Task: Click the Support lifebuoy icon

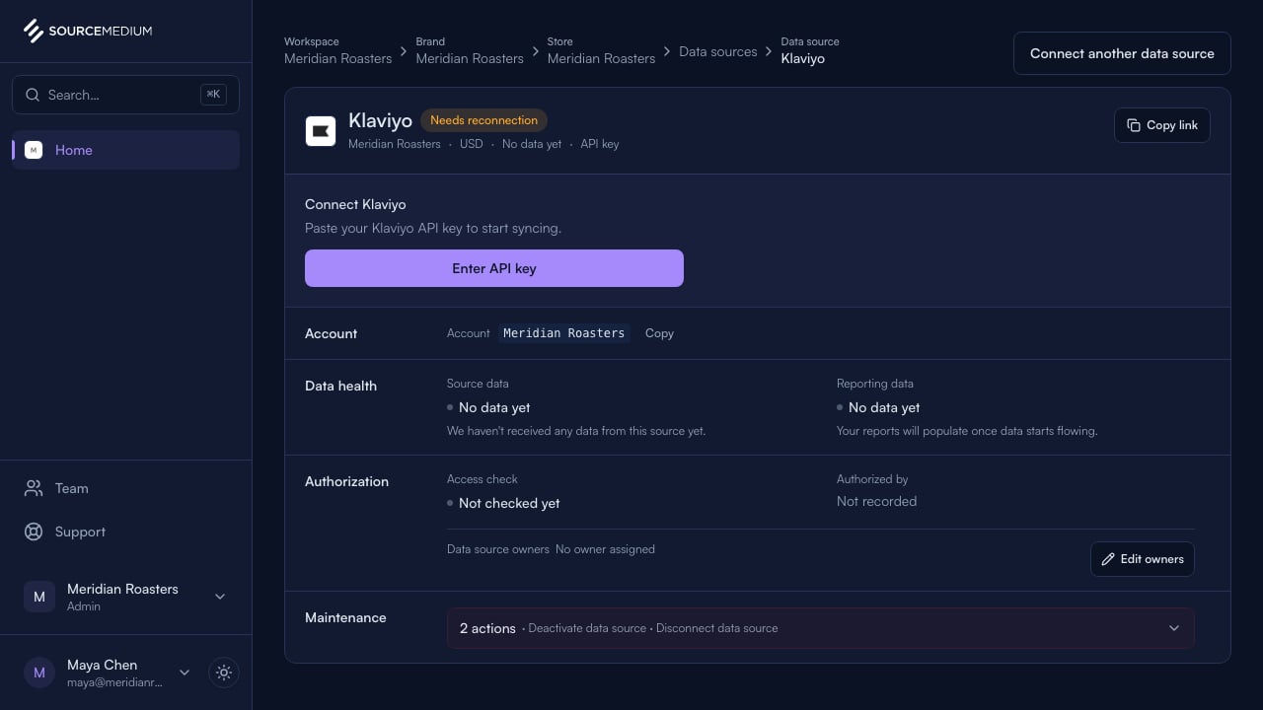Action: (34, 532)
